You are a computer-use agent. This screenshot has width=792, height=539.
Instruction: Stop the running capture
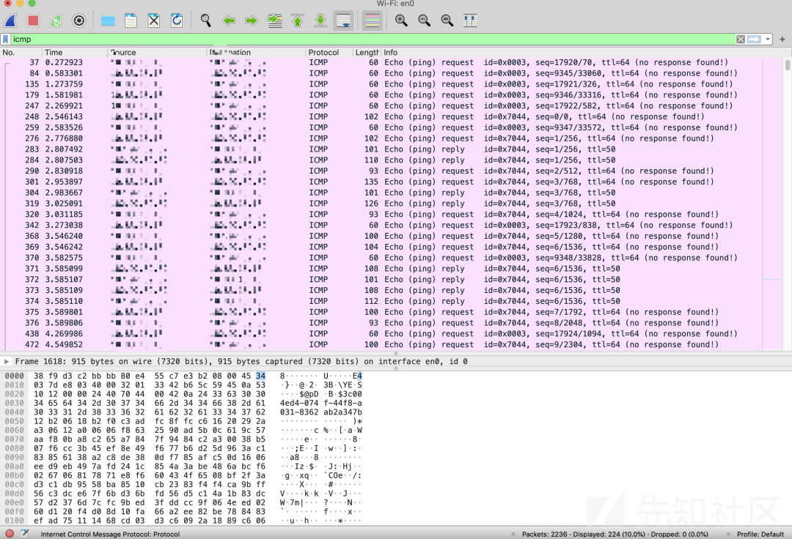coord(33,21)
